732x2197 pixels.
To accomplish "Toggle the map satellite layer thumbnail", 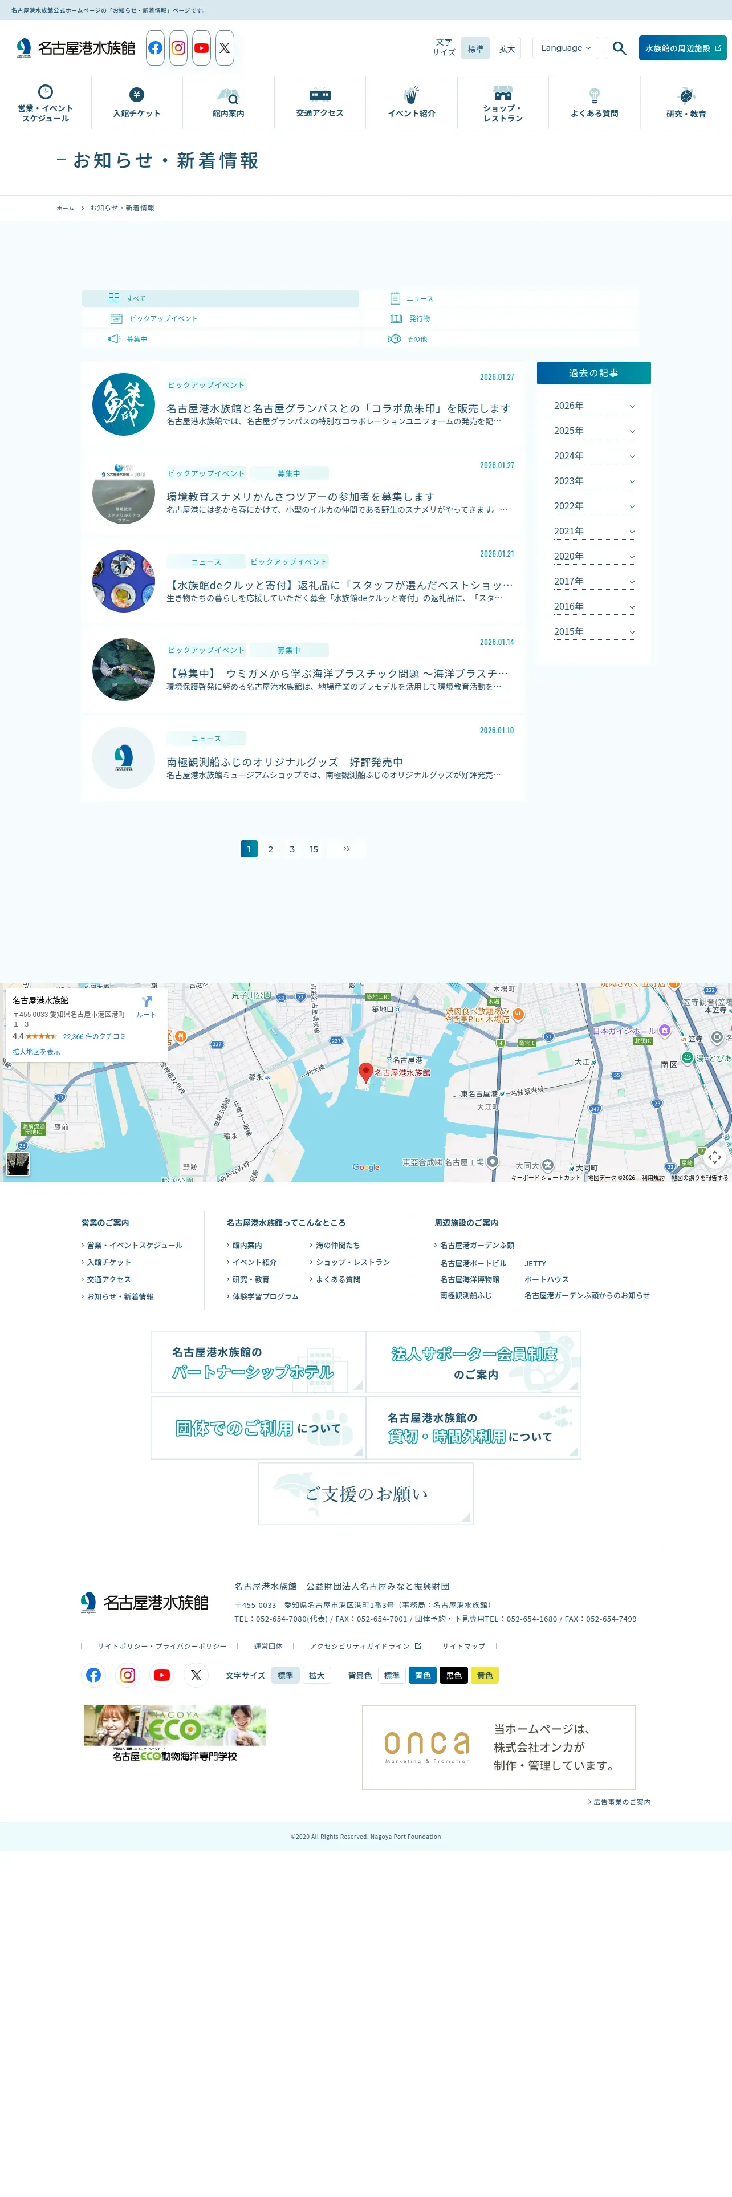I will point(18,1164).
